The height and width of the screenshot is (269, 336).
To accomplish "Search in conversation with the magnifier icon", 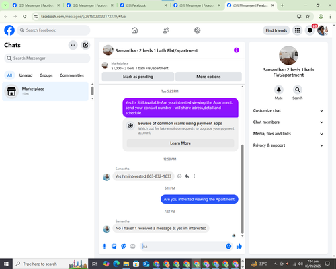I will coord(298,90).
